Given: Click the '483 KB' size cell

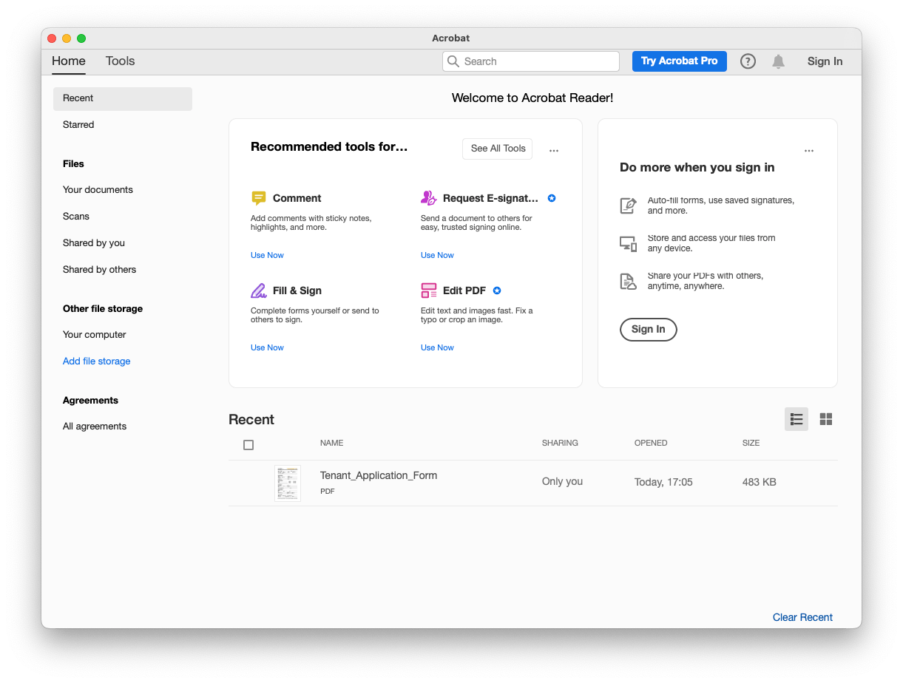Looking at the screenshot, I should click(760, 483).
